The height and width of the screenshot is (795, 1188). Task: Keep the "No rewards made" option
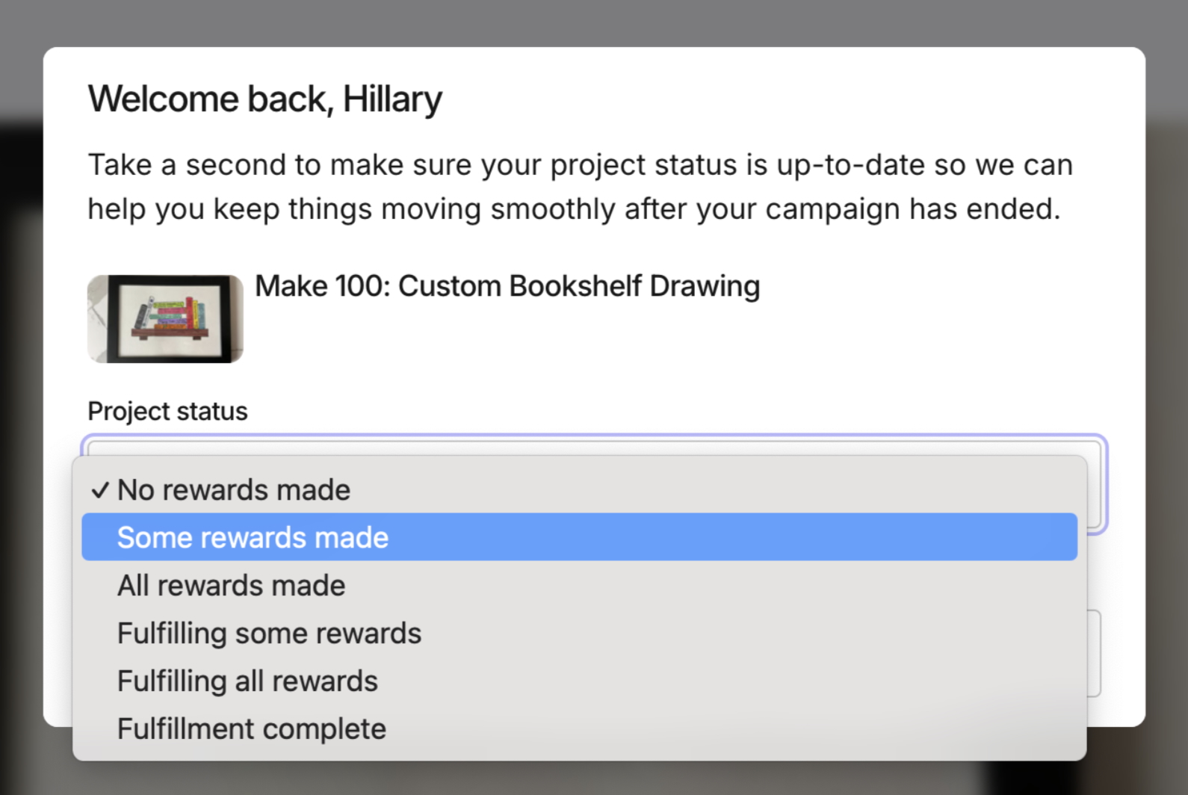point(233,490)
